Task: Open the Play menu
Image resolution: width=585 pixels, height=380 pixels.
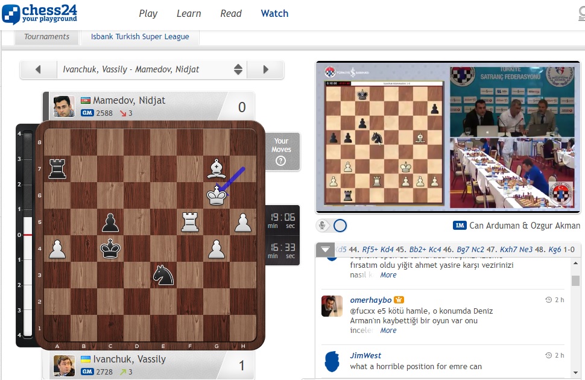Action: coord(148,14)
